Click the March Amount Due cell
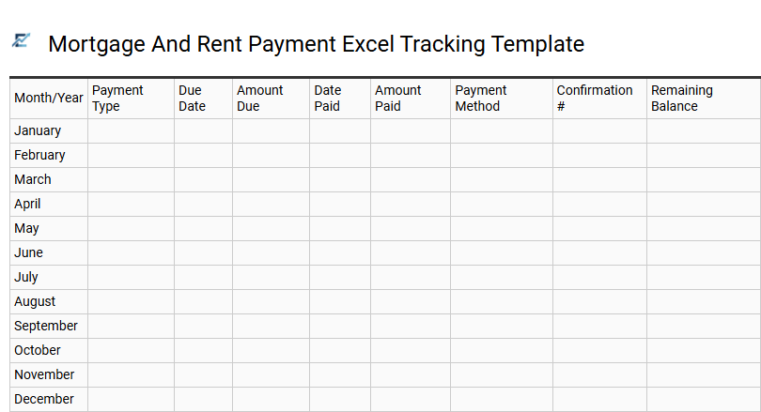 tap(271, 180)
